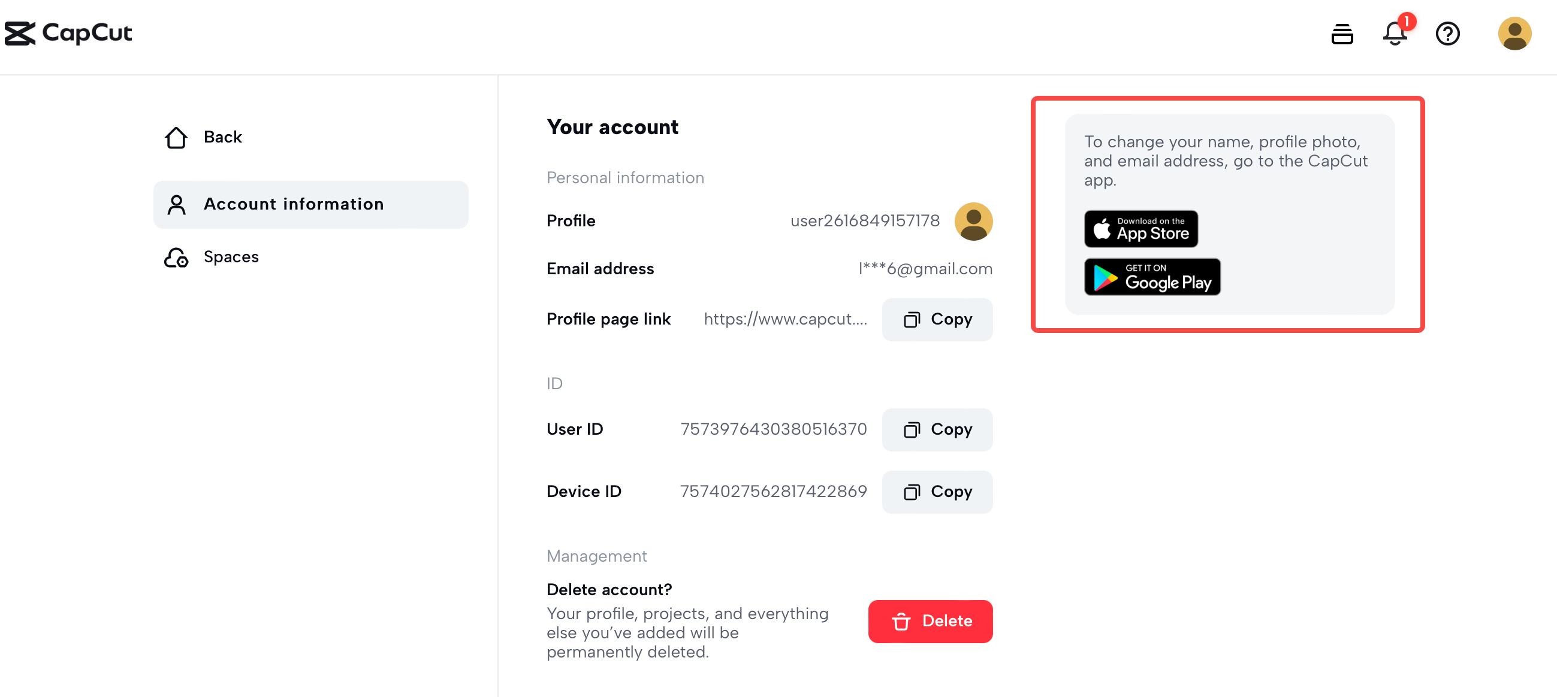
Task: Select Account information in the sidebar
Action: coord(294,204)
